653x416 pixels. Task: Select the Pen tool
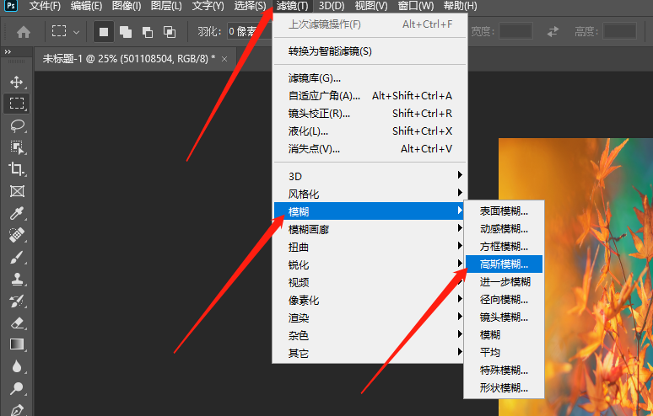coord(17,409)
